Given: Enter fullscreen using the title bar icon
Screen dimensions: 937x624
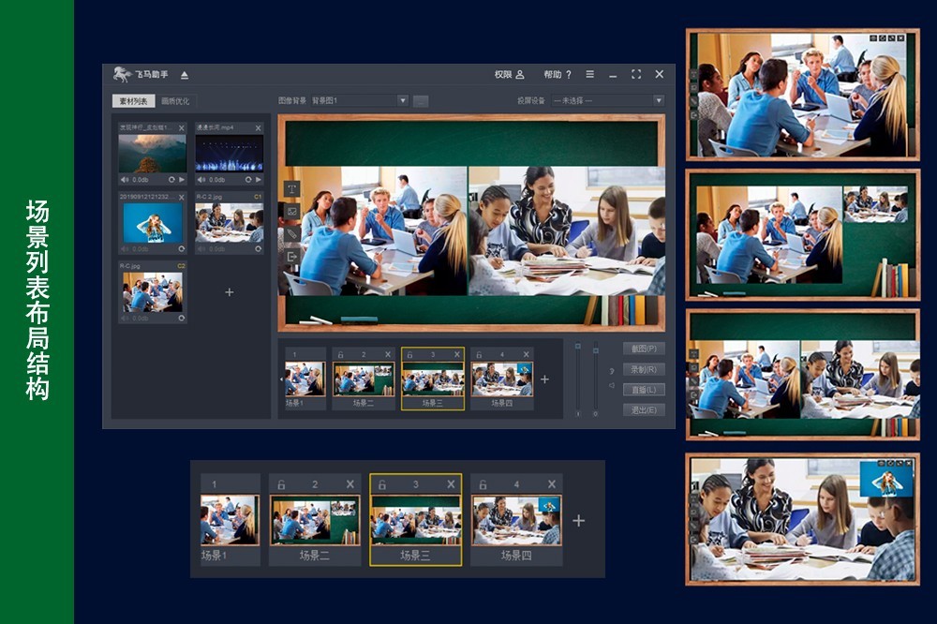Looking at the screenshot, I should tap(636, 75).
